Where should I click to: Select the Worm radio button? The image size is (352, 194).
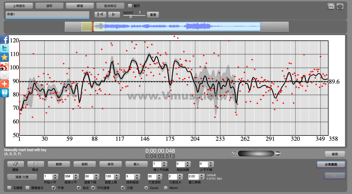coord(166,188)
